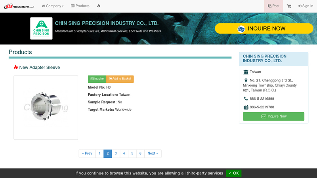Click the bank building country icon

246,72
